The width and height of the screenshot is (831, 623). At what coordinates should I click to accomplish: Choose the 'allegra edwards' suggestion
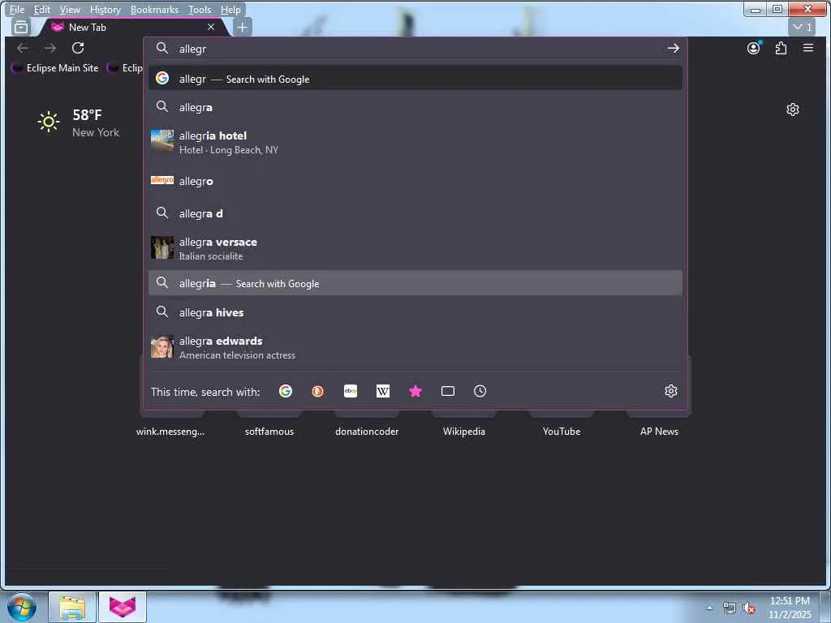tap(415, 347)
